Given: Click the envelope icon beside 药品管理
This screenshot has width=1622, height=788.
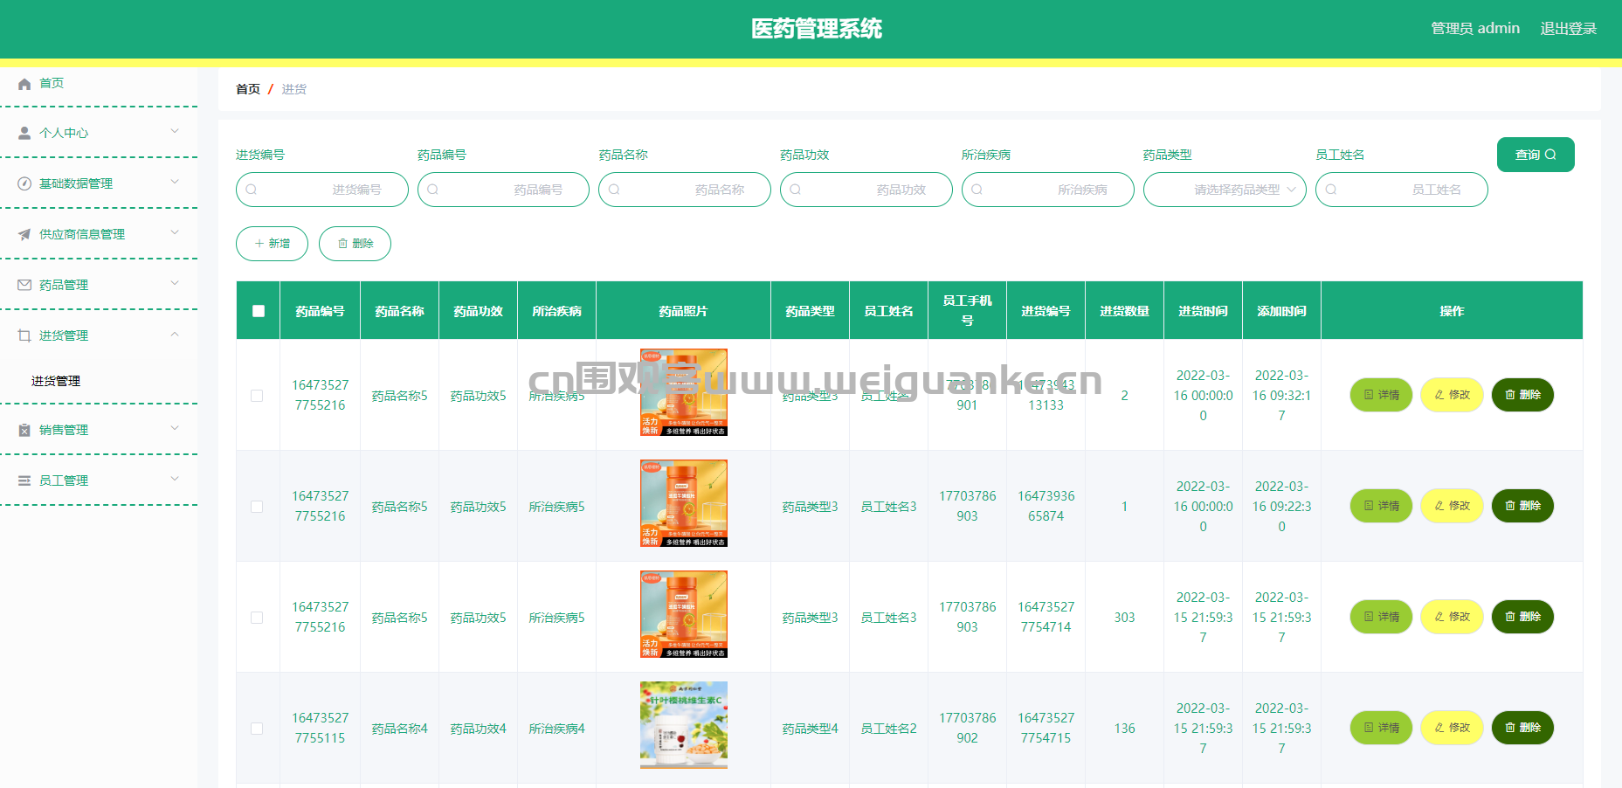Looking at the screenshot, I should click(x=24, y=285).
